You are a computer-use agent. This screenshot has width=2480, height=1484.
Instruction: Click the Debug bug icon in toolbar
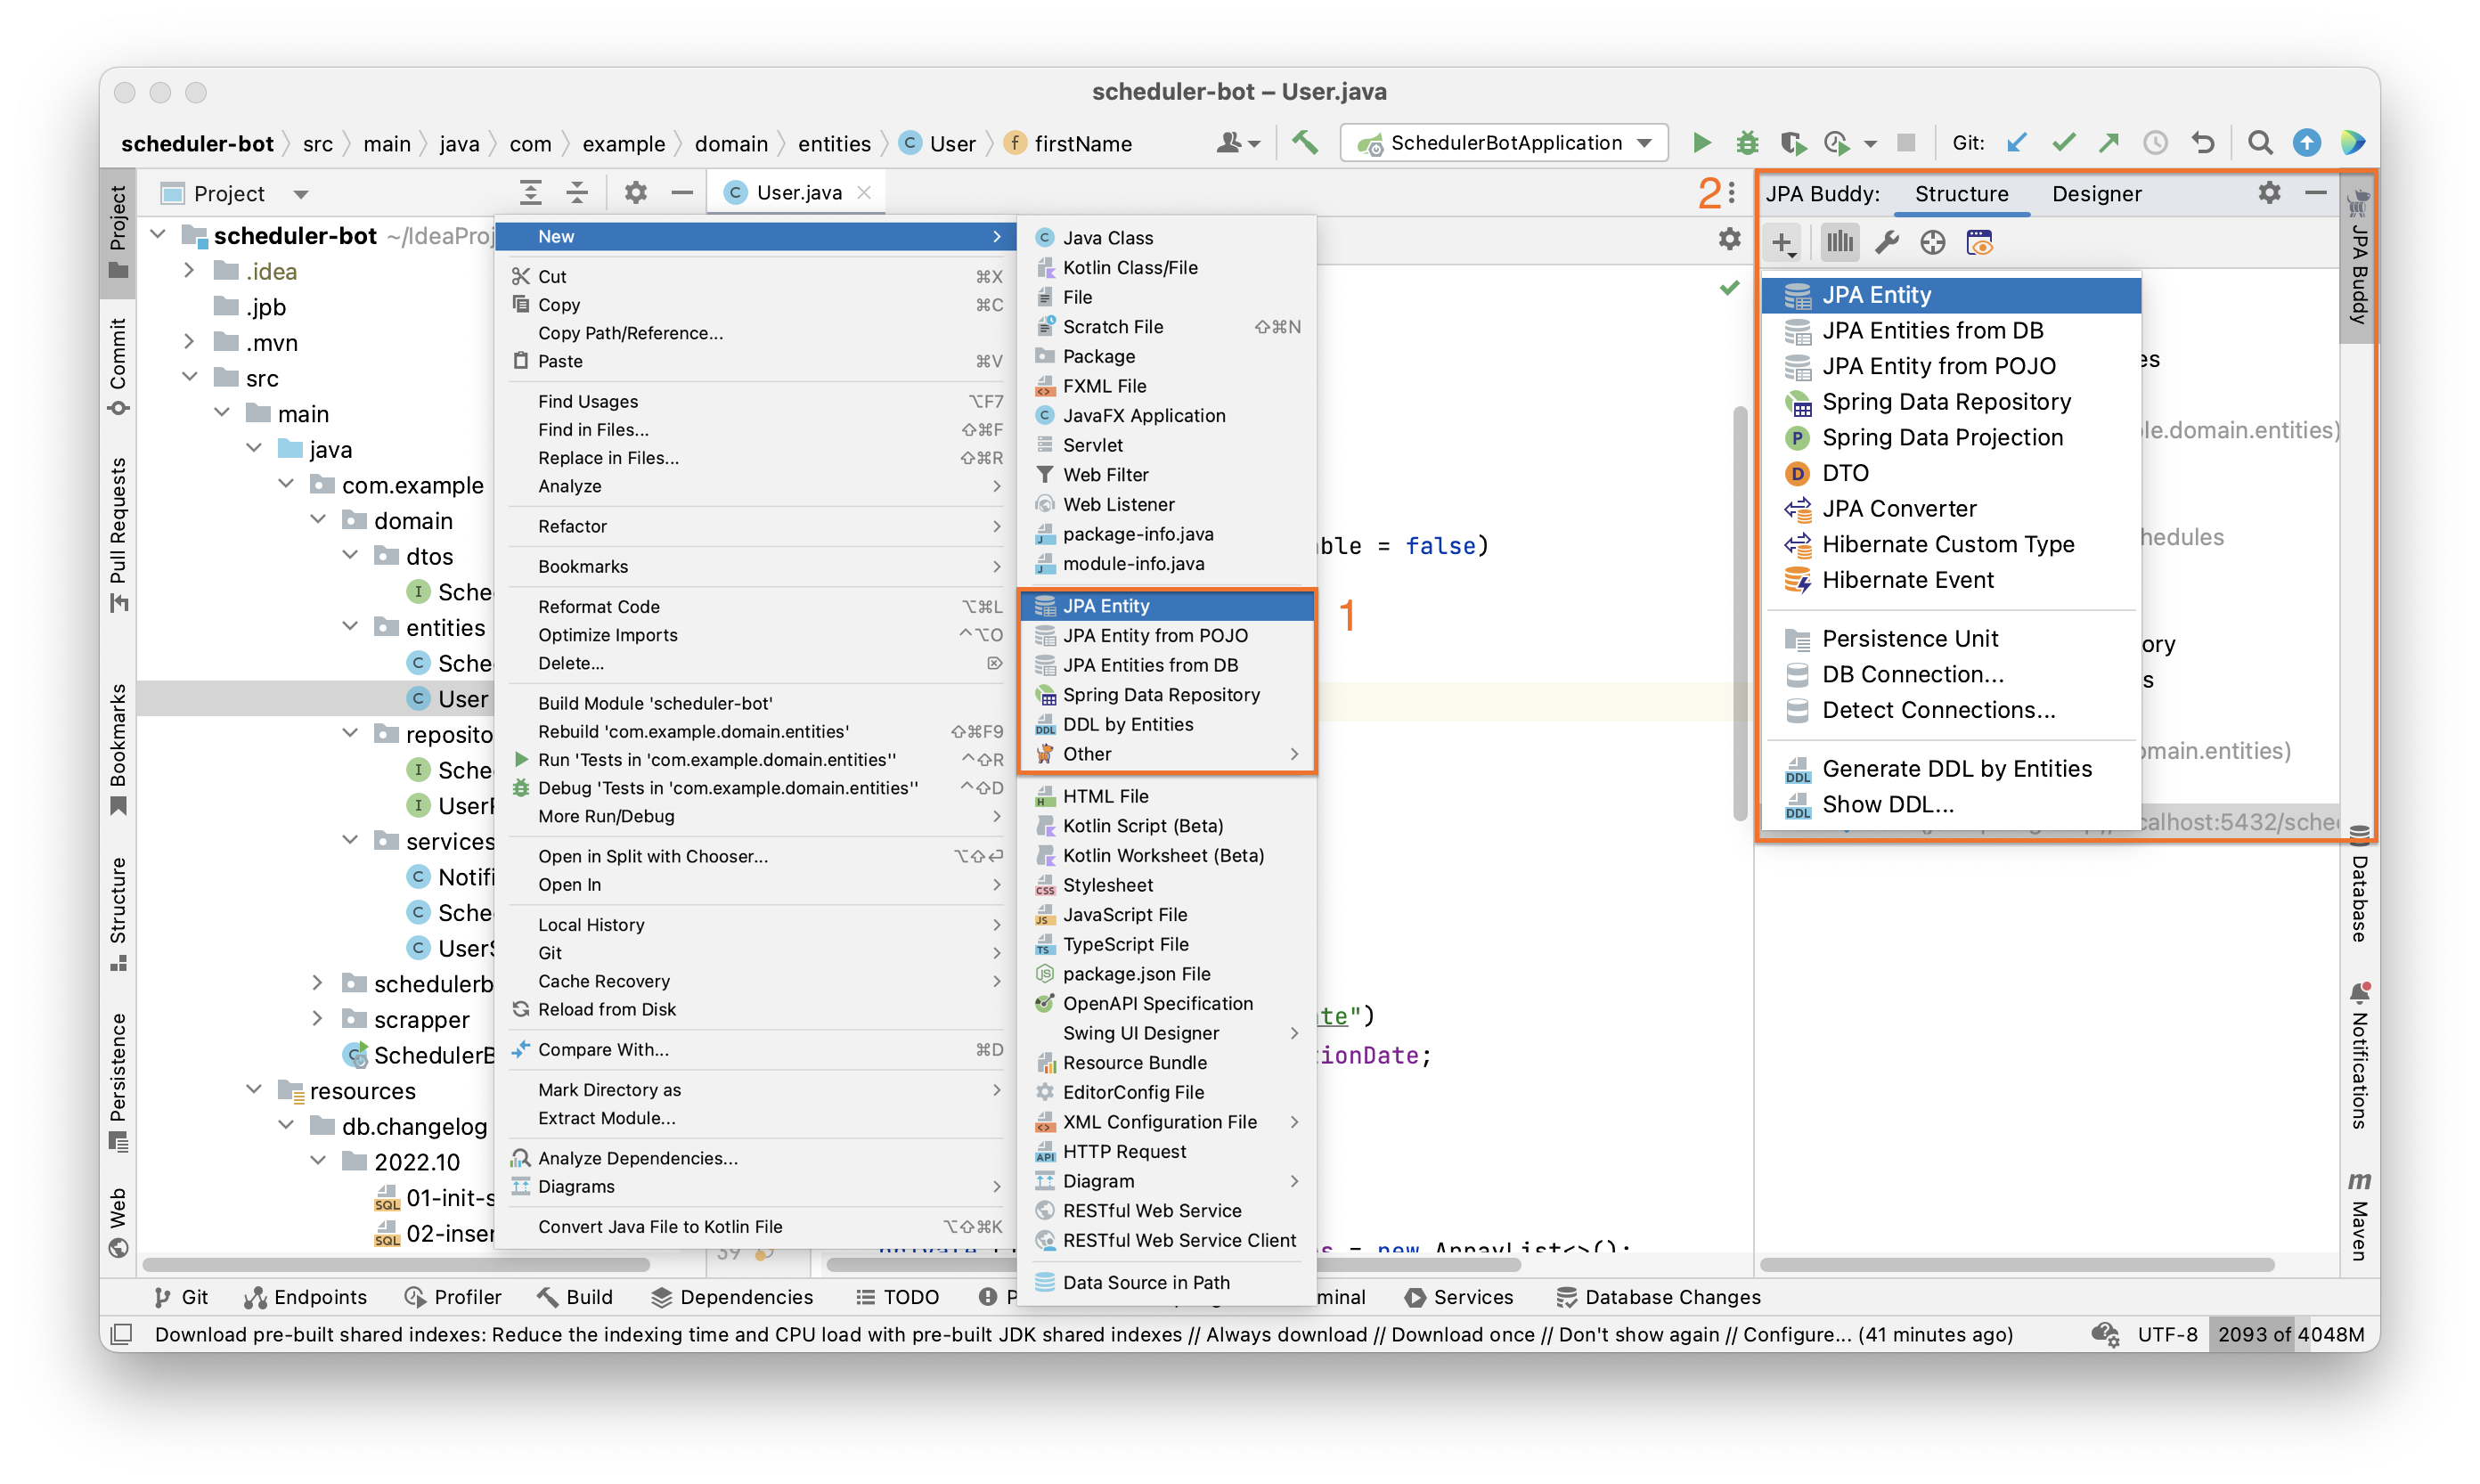[1746, 143]
